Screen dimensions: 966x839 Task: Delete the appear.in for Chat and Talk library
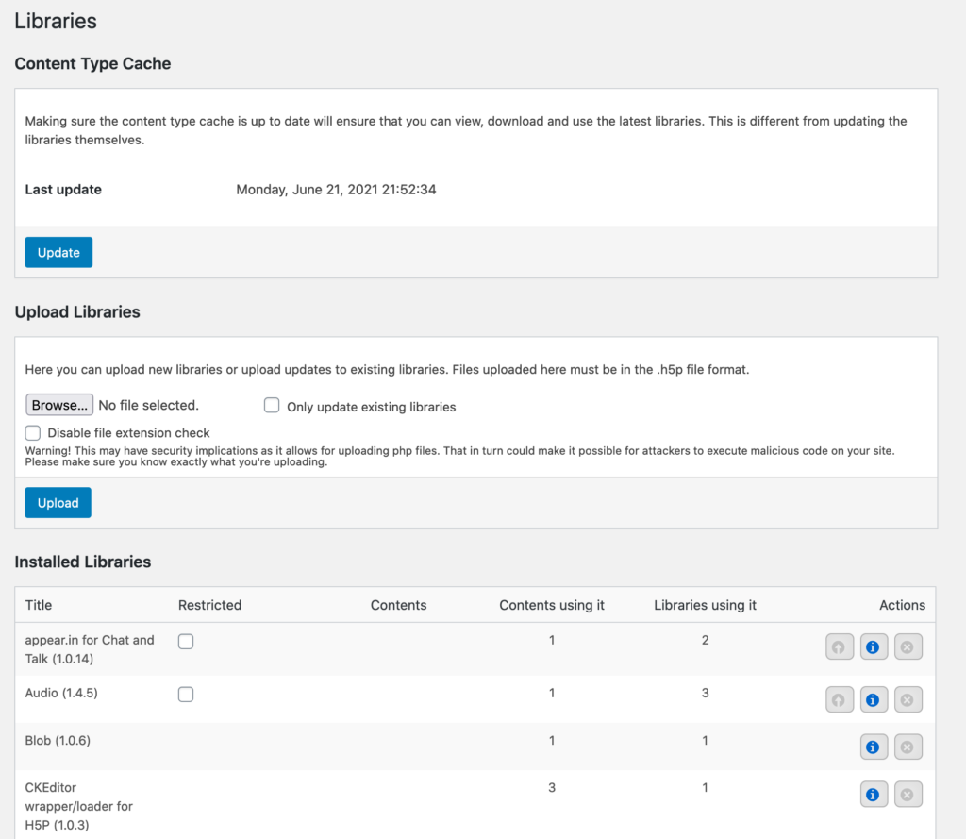[x=908, y=646]
